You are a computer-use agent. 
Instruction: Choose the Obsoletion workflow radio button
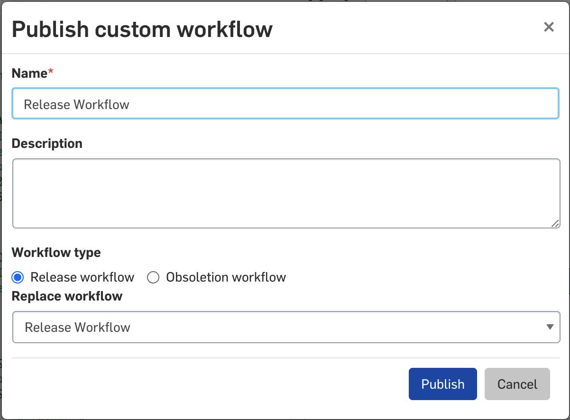click(153, 277)
